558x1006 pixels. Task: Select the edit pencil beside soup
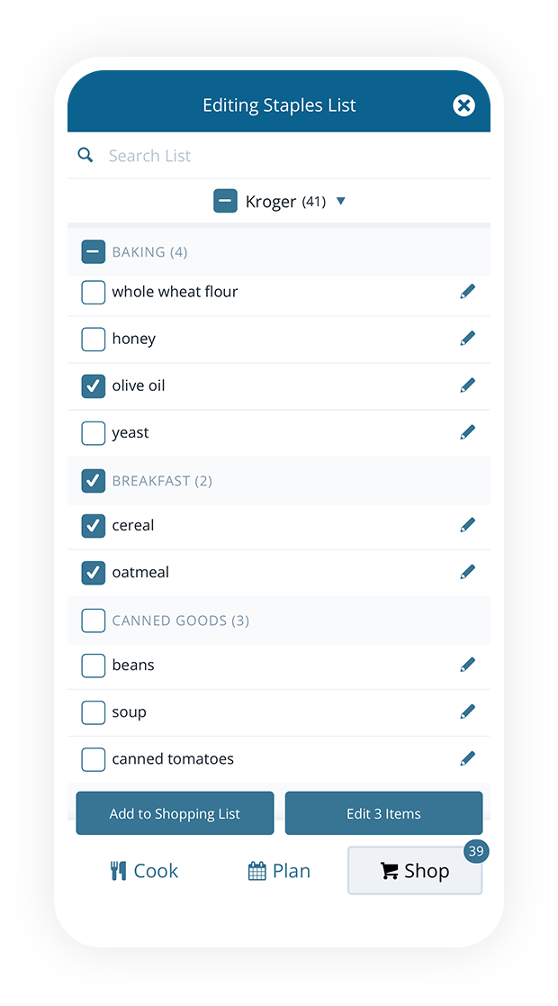[x=468, y=711]
